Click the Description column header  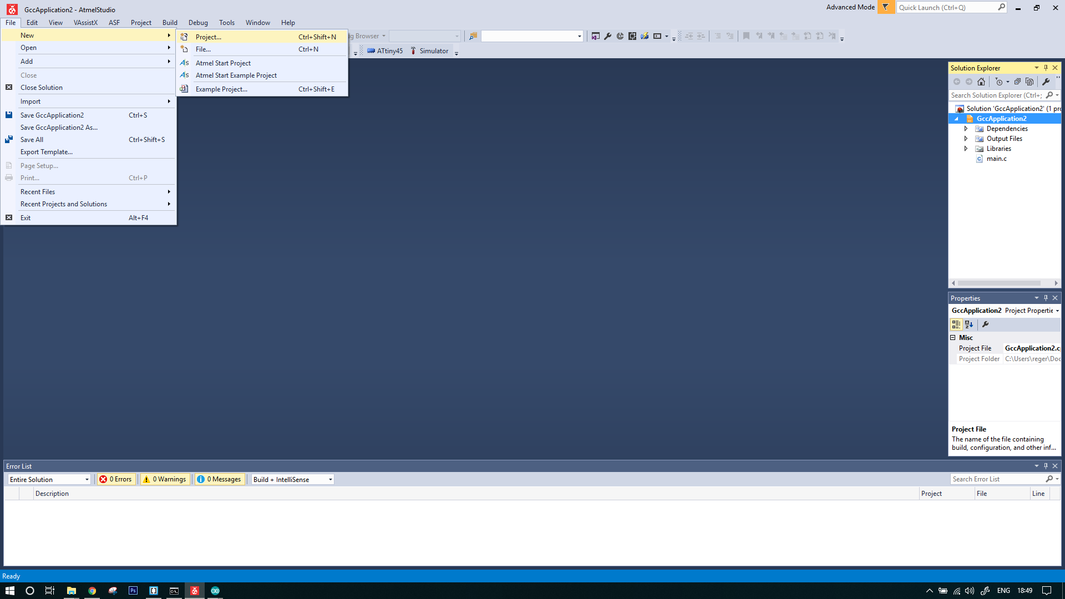point(476,494)
